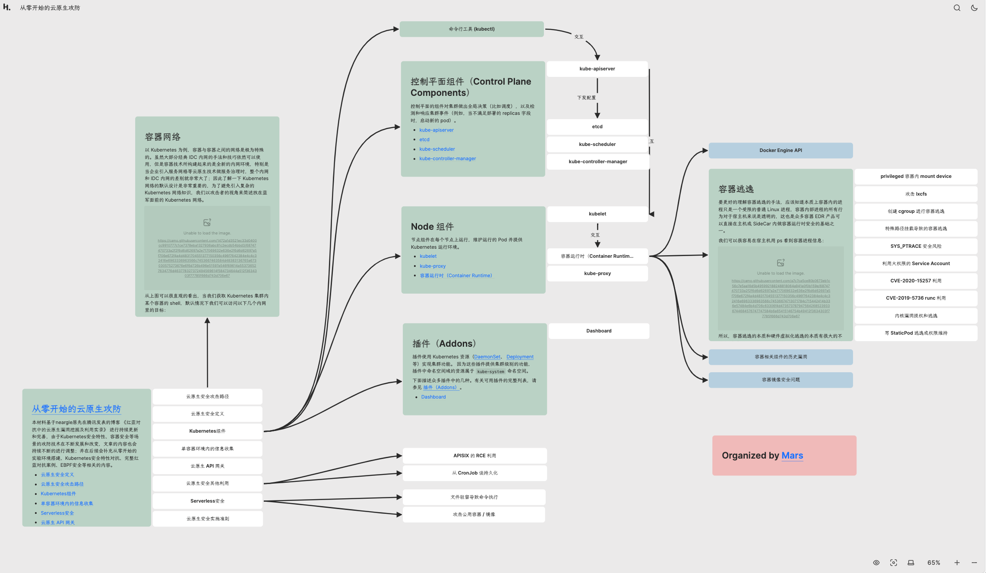Select the Kubernetes组件 node

(x=207, y=431)
